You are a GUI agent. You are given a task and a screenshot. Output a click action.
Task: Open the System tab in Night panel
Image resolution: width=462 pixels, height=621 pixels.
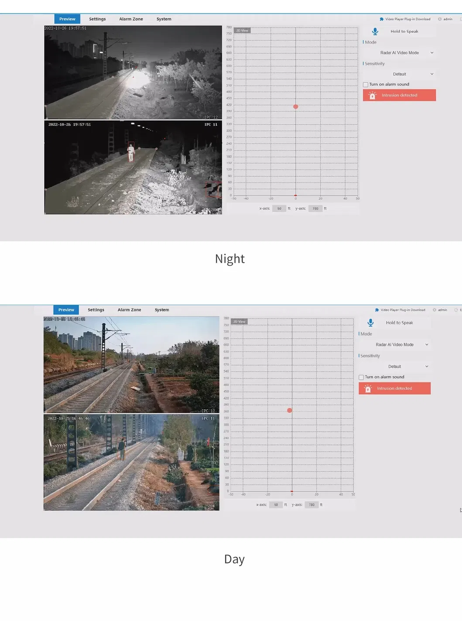164,19
